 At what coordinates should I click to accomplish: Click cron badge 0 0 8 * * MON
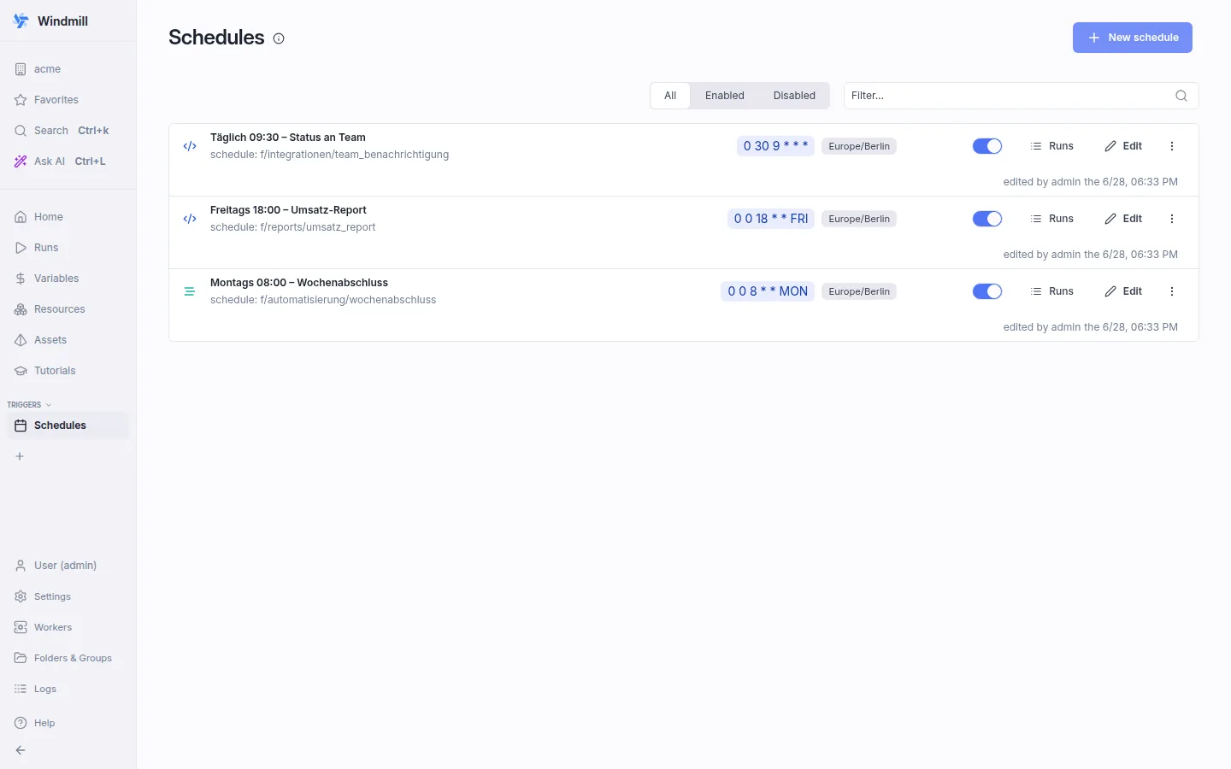coord(768,291)
